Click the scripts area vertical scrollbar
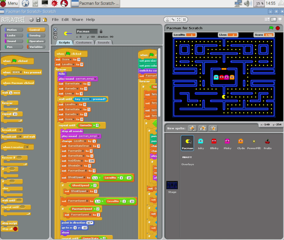 click(159, 83)
